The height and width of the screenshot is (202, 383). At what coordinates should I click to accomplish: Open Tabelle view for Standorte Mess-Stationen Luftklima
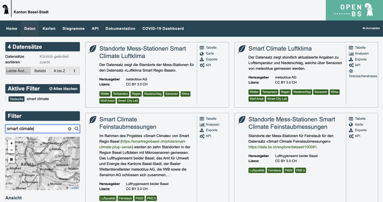click(208, 48)
